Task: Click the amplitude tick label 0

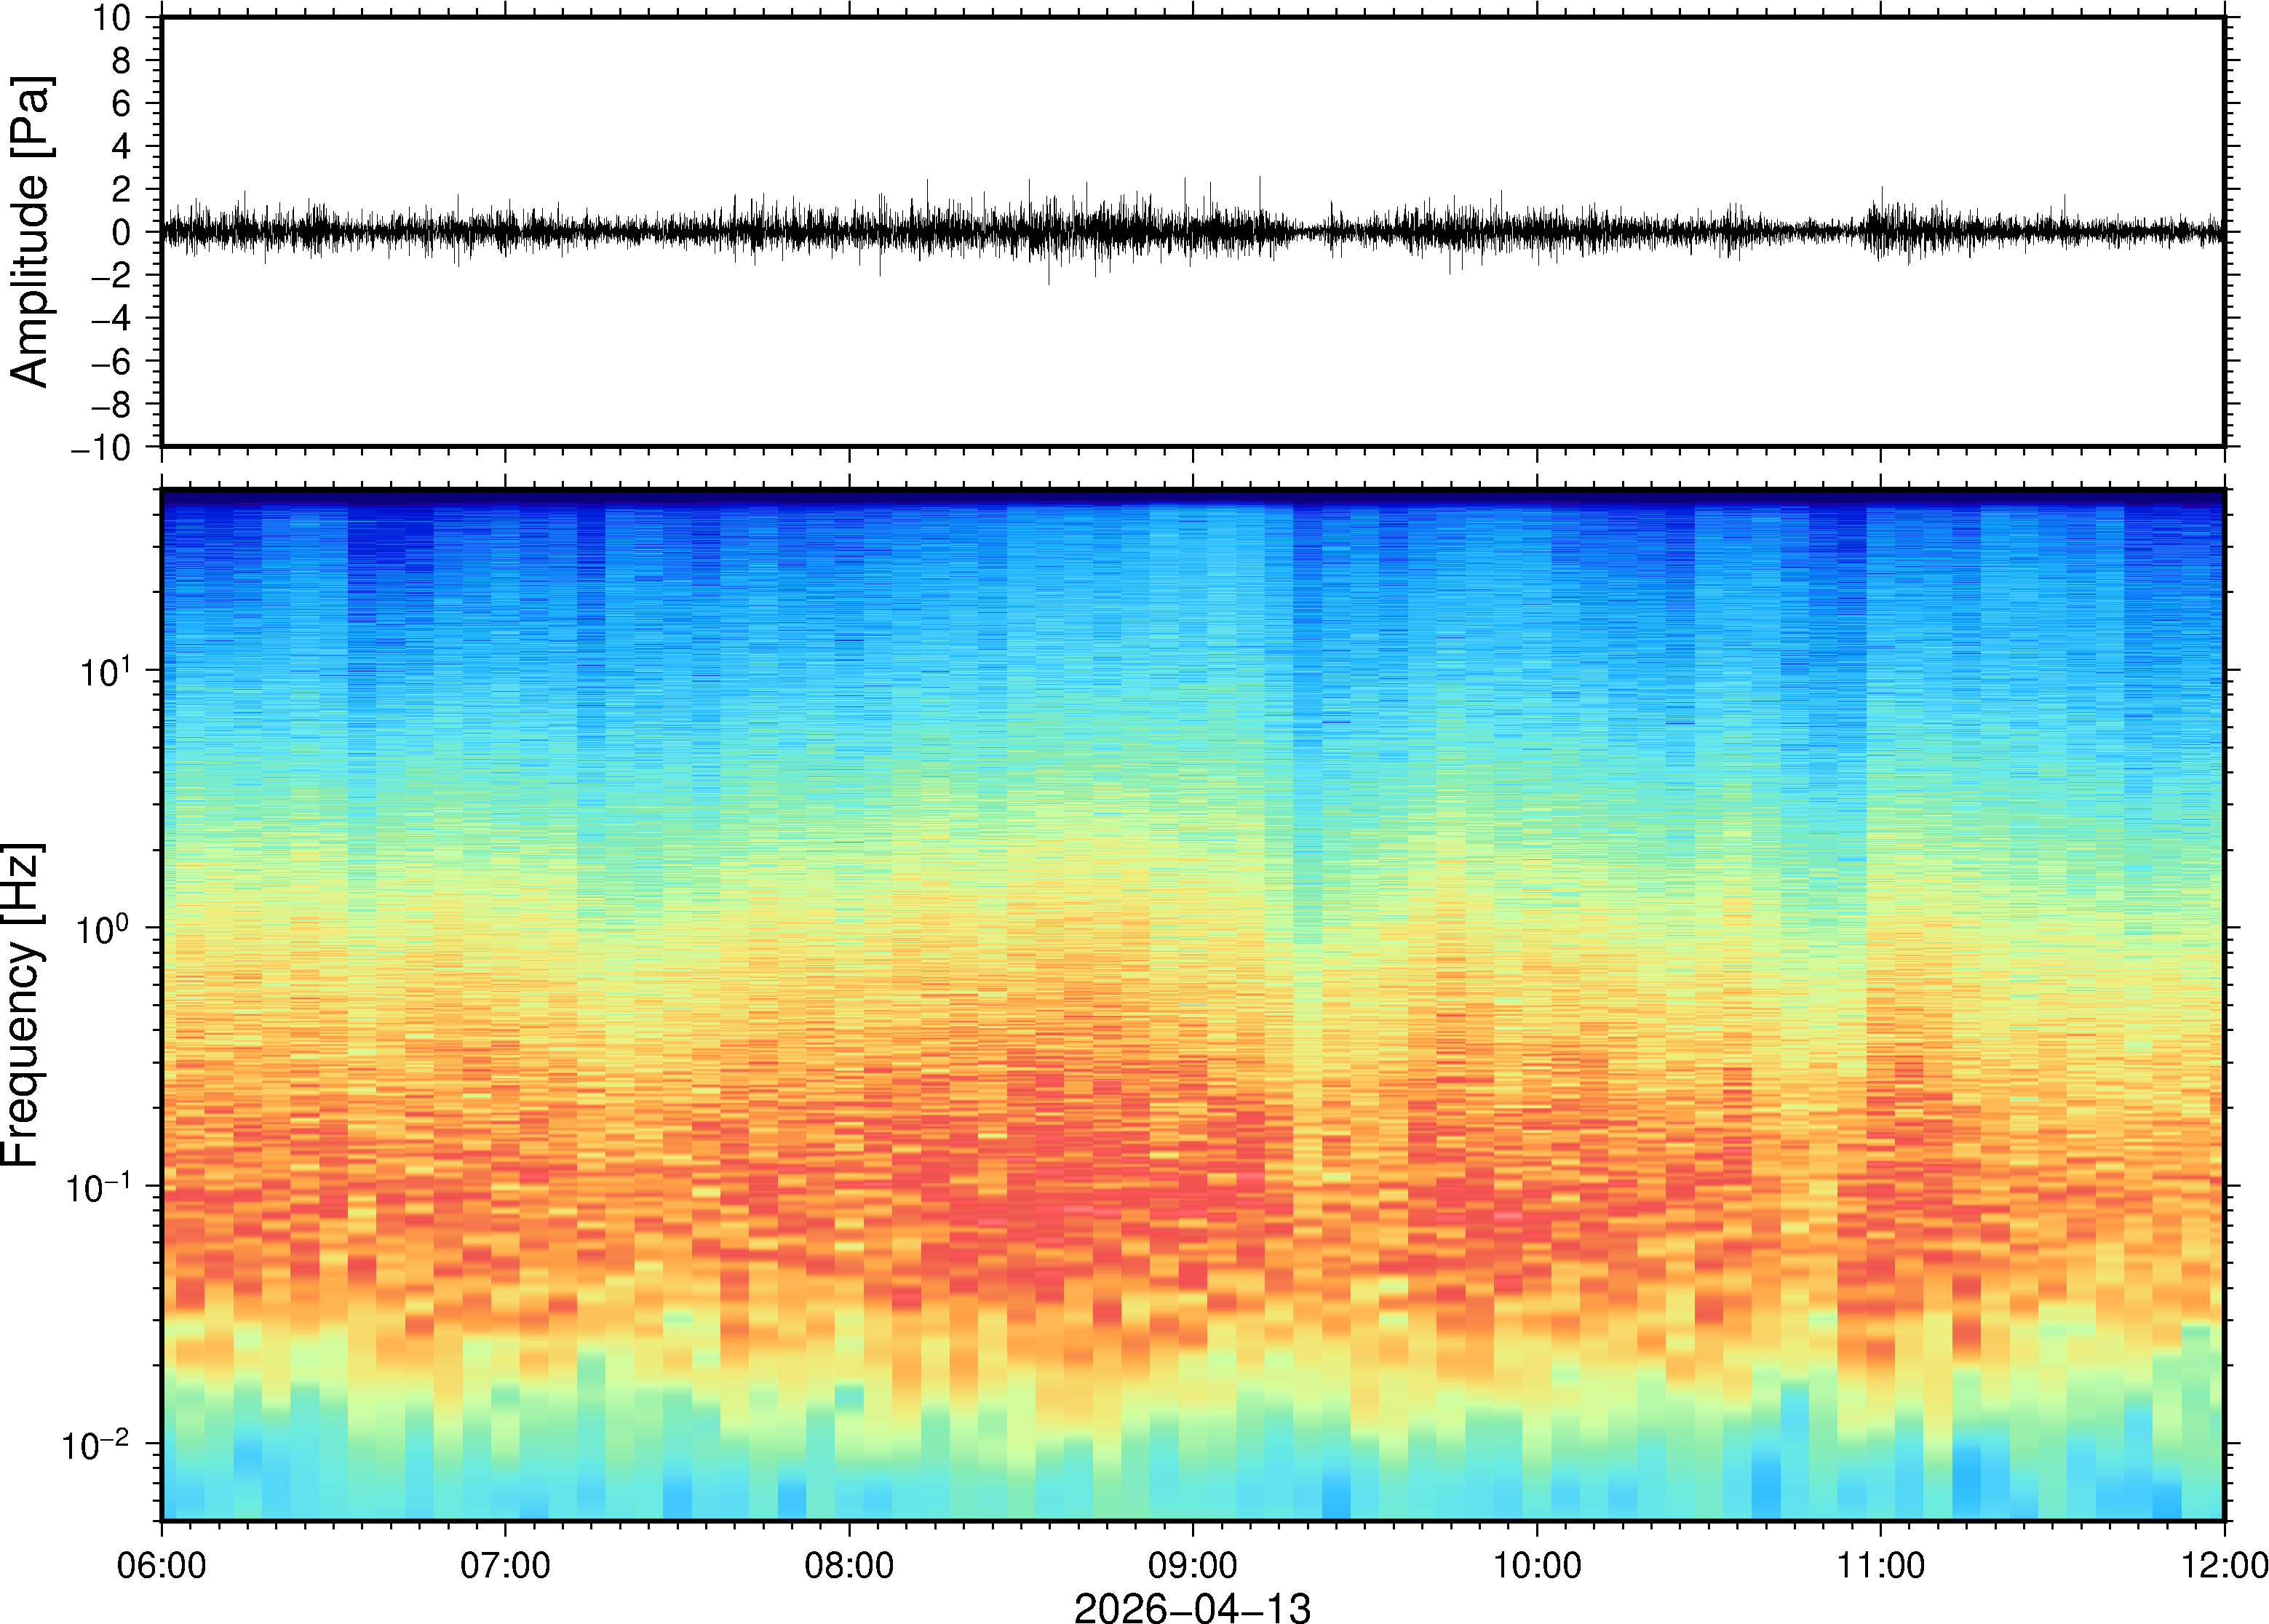Action: 122,232
